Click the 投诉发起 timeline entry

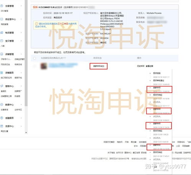[x=157, y=73]
